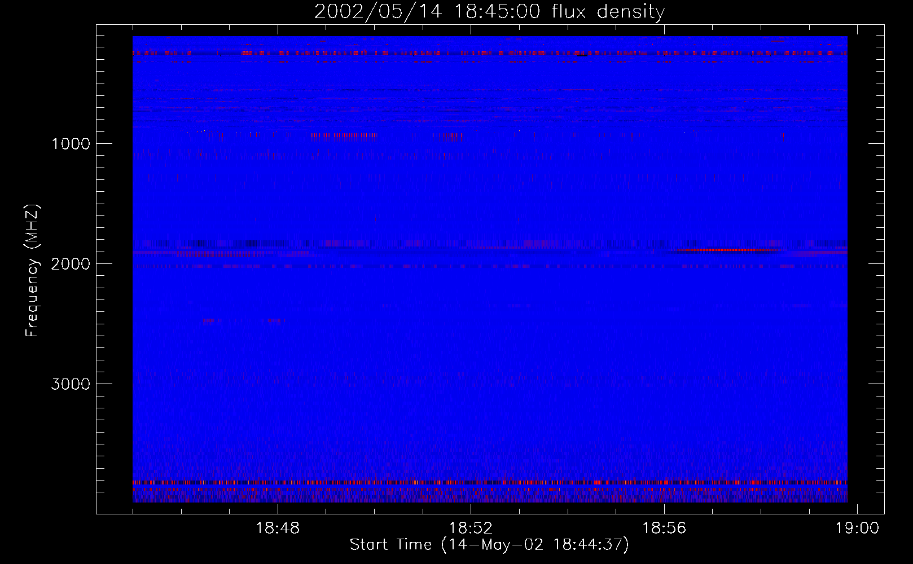Screen dimensions: 913x564
Task: Click the plot title '2002/05/14 18:45:00 flux density'
Action: click(x=489, y=12)
